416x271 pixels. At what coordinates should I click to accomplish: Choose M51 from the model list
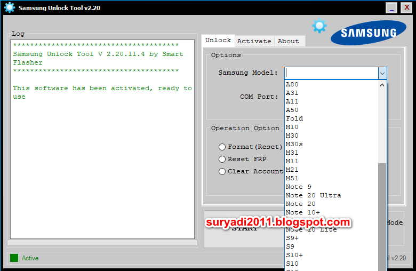(331, 178)
